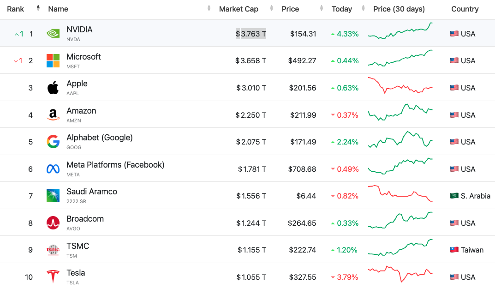Open the Alphabet (Google) company link
The width and height of the screenshot is (495, 289).
pyautogui.click(x=100, y=138)
